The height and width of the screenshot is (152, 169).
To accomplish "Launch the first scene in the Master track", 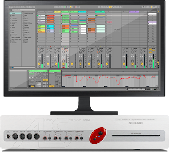I will pos(152,14).
